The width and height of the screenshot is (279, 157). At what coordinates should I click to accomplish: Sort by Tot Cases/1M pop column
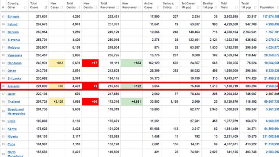(x=191, y=6)
